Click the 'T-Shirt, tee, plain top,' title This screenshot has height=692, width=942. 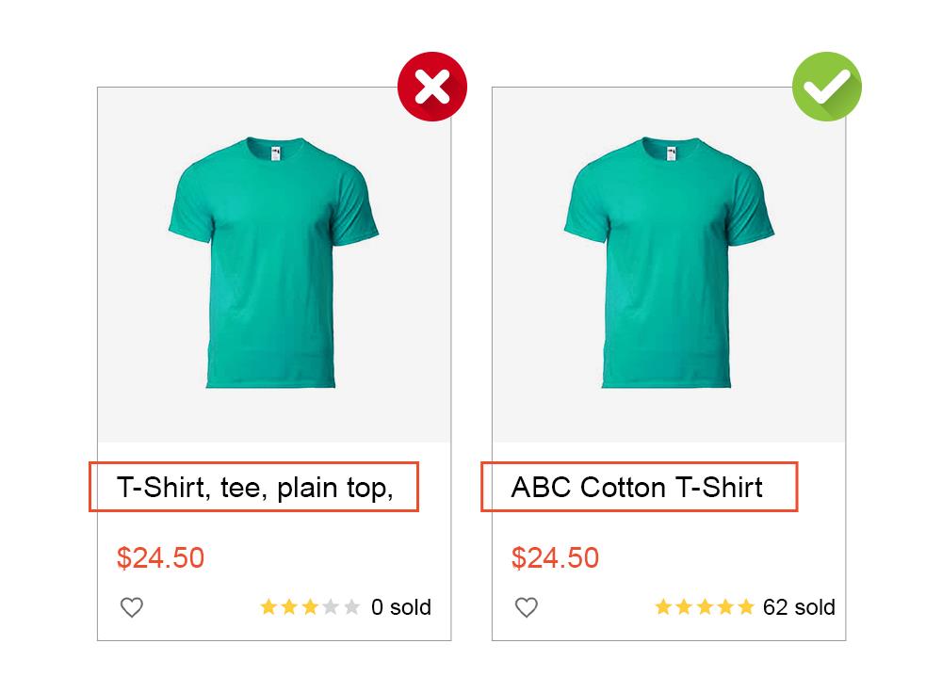pyautogui.click(x=254, y=487)
